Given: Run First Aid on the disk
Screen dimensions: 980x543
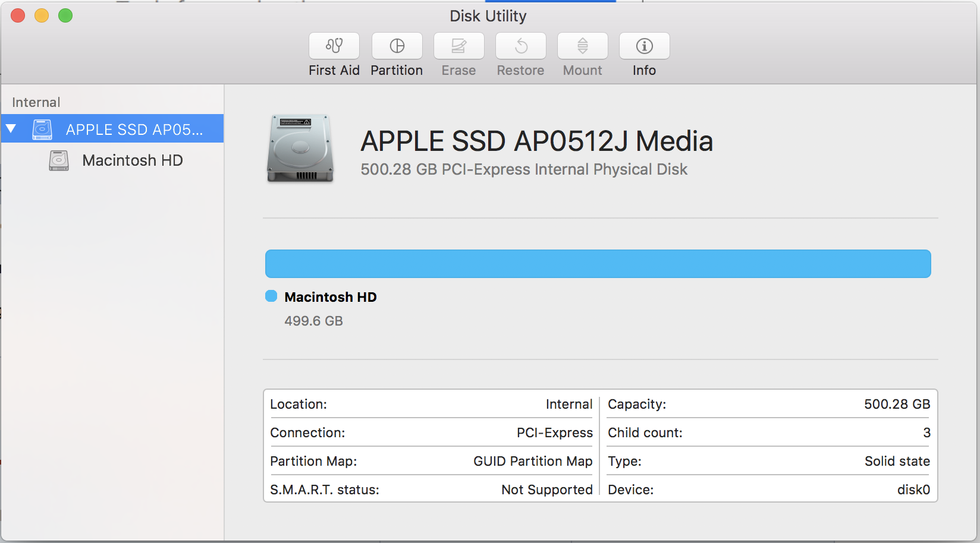Looking at the screenshot, I should click(334, 46).
